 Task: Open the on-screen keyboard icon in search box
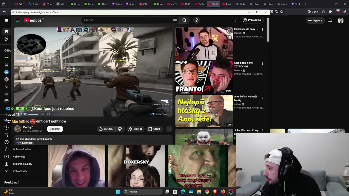point(175,20)
